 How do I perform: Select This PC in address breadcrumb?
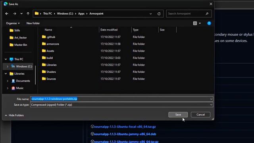(48, 14)
